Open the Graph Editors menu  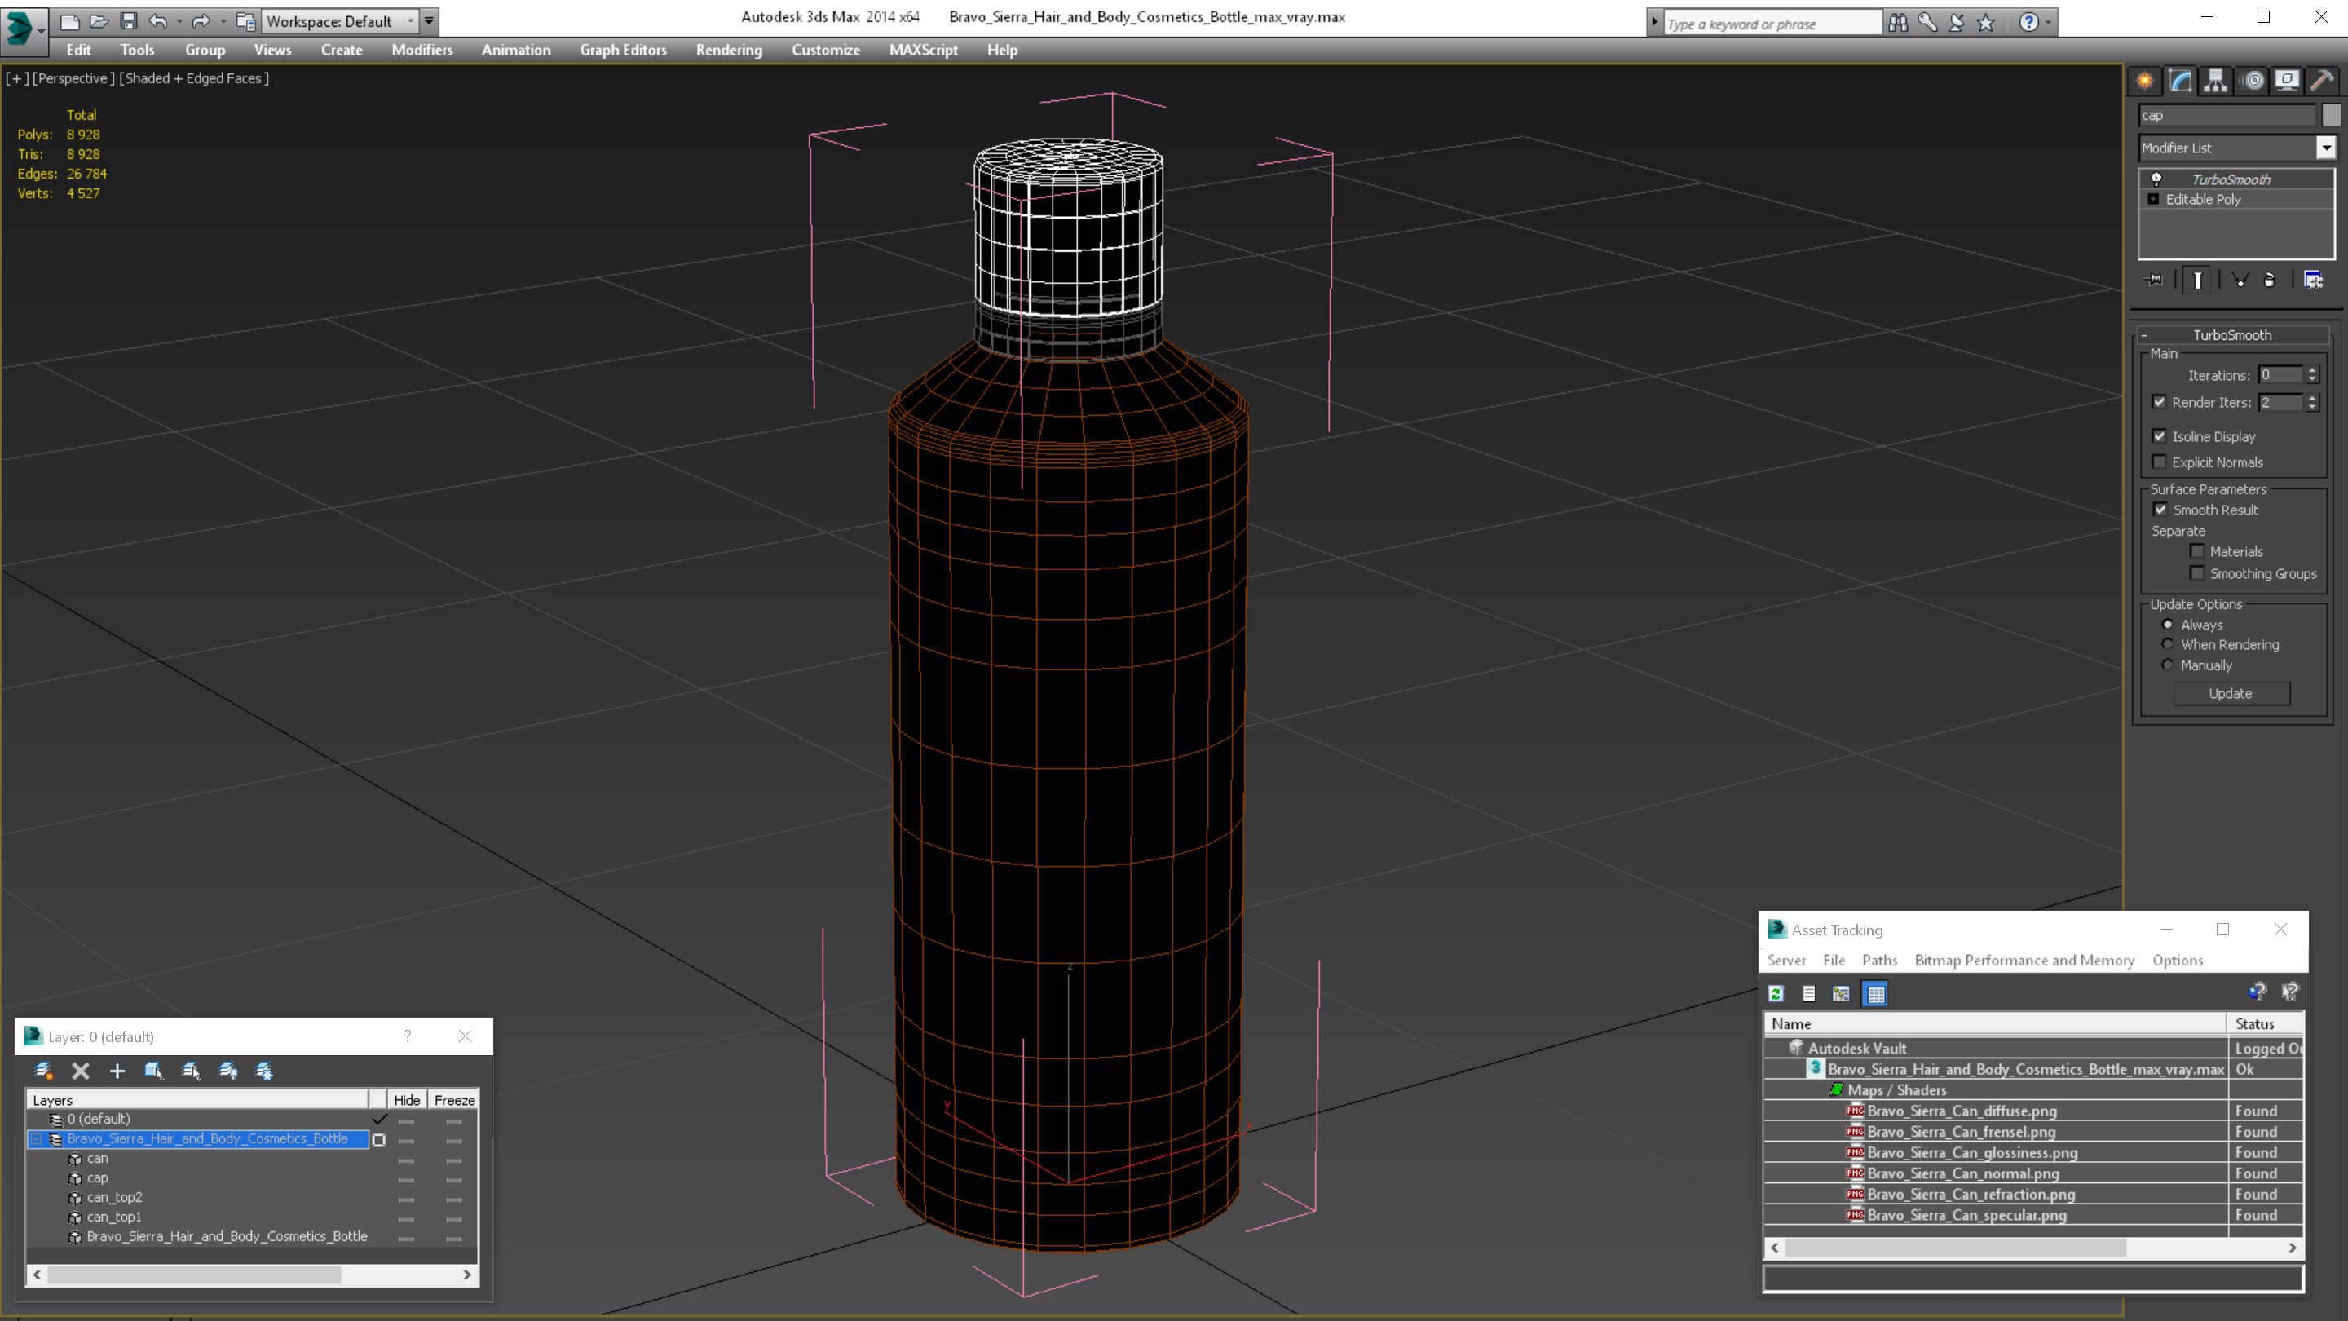click(624, 50)
